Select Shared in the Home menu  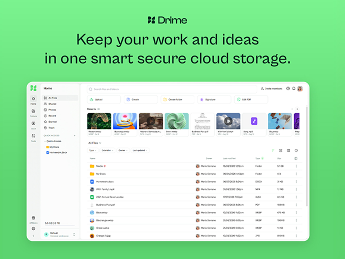tap(60, 104)
